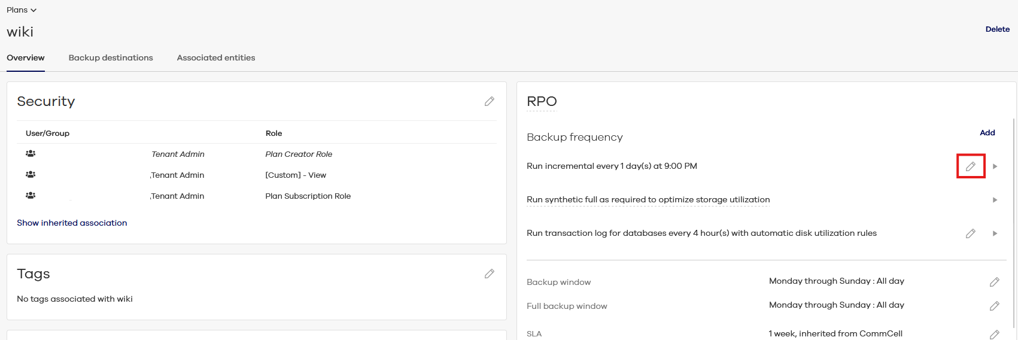Open the Plans breadcrumb dropdown
Viewport: 1018px width, 340px height.
pyautogui.click(x=22, y=10)
